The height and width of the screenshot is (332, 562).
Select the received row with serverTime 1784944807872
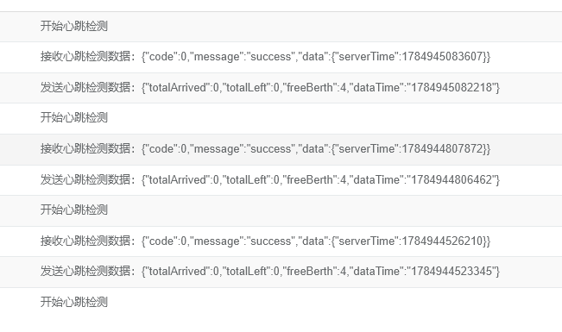pos(281,149)
